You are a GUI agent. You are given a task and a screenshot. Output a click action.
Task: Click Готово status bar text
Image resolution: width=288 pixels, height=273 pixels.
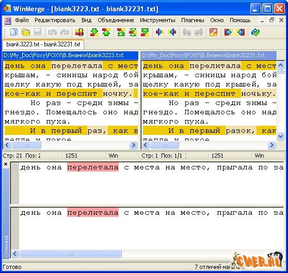12,267
